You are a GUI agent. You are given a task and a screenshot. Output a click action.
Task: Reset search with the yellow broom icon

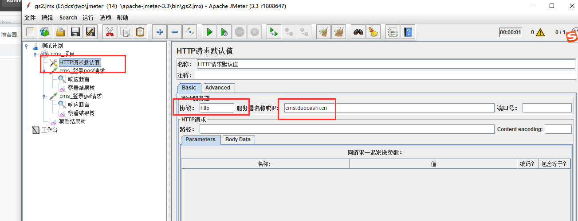tap(374, 32)
